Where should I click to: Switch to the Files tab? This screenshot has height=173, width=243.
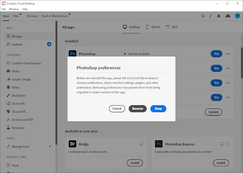click(x=16, y=16)
